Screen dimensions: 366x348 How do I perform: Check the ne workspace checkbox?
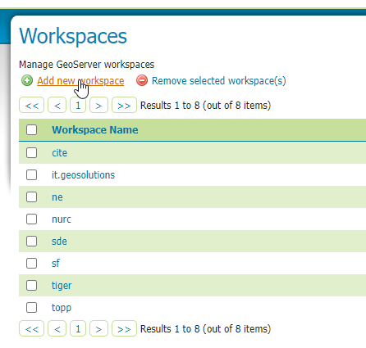tap(31, 197)
